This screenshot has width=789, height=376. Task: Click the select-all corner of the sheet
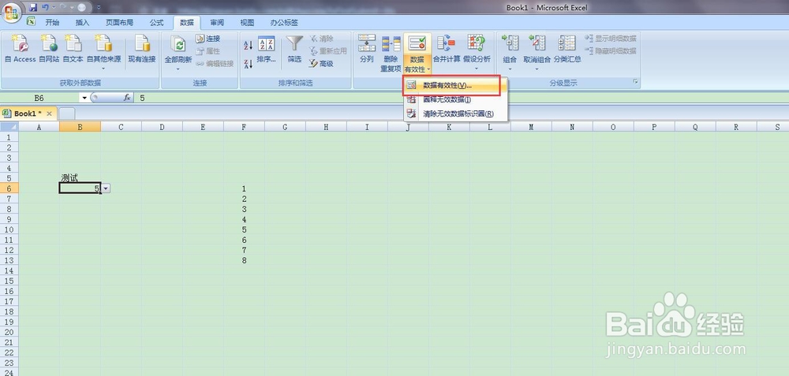coord(9,127)
